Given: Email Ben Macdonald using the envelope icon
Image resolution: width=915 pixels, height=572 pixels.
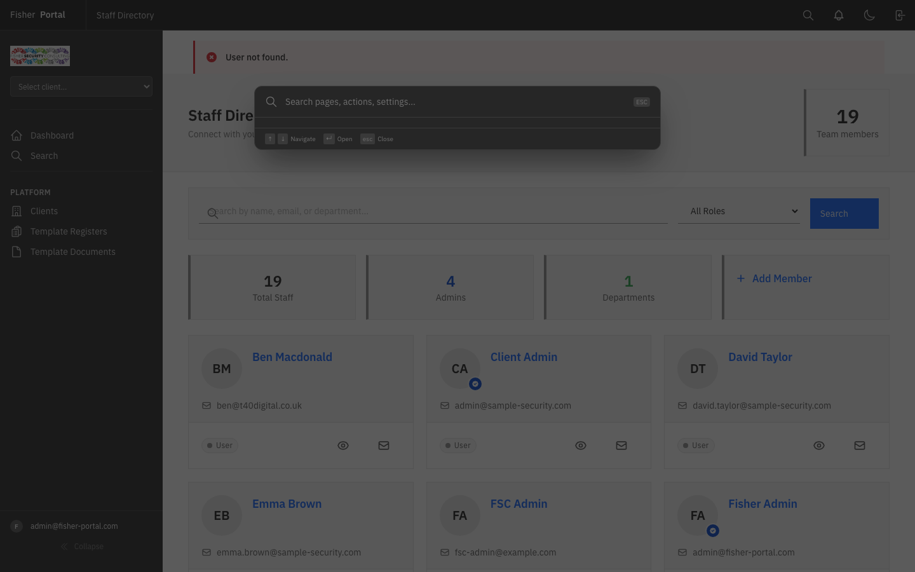Looking at the screenshot, I should pyautogui.click(x=384, y=446).
